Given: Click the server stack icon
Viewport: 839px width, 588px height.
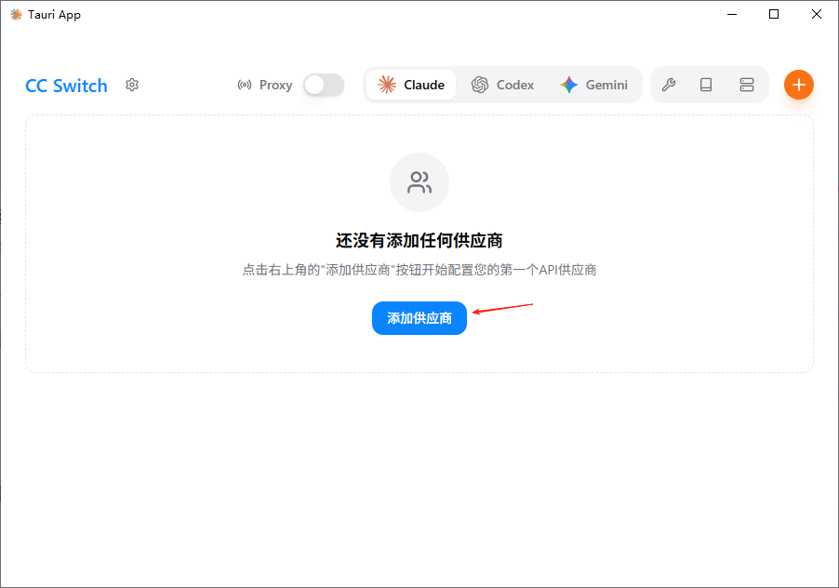Looking at the screenshot, I should [x=747, y=85].
